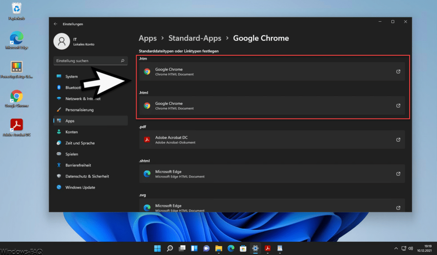
Task: Click the back arrow in Einstellungen
Action: pyautogui.click(x=55, y=24)
